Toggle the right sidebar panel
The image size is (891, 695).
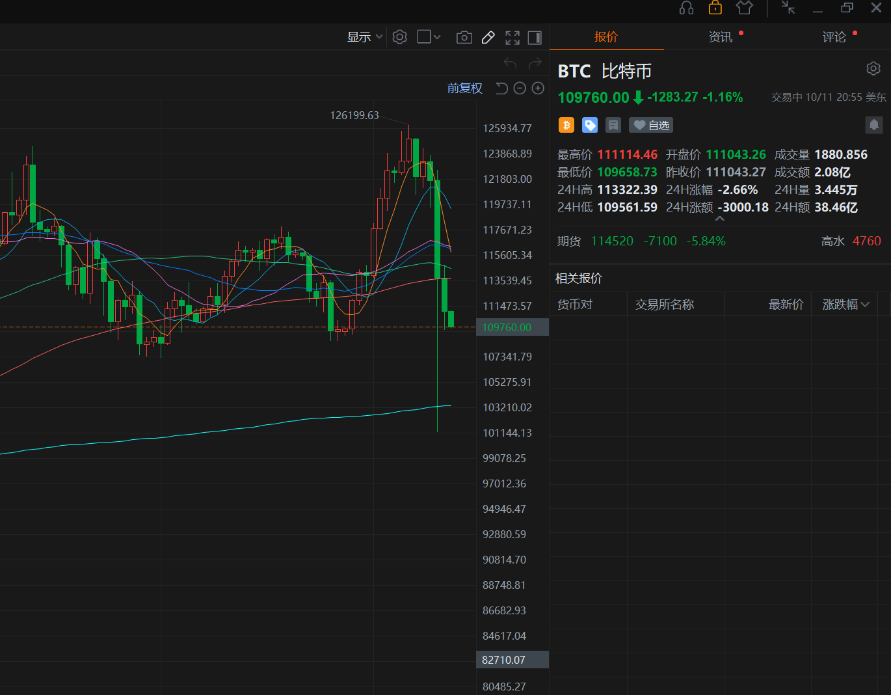tap(535, 37)
